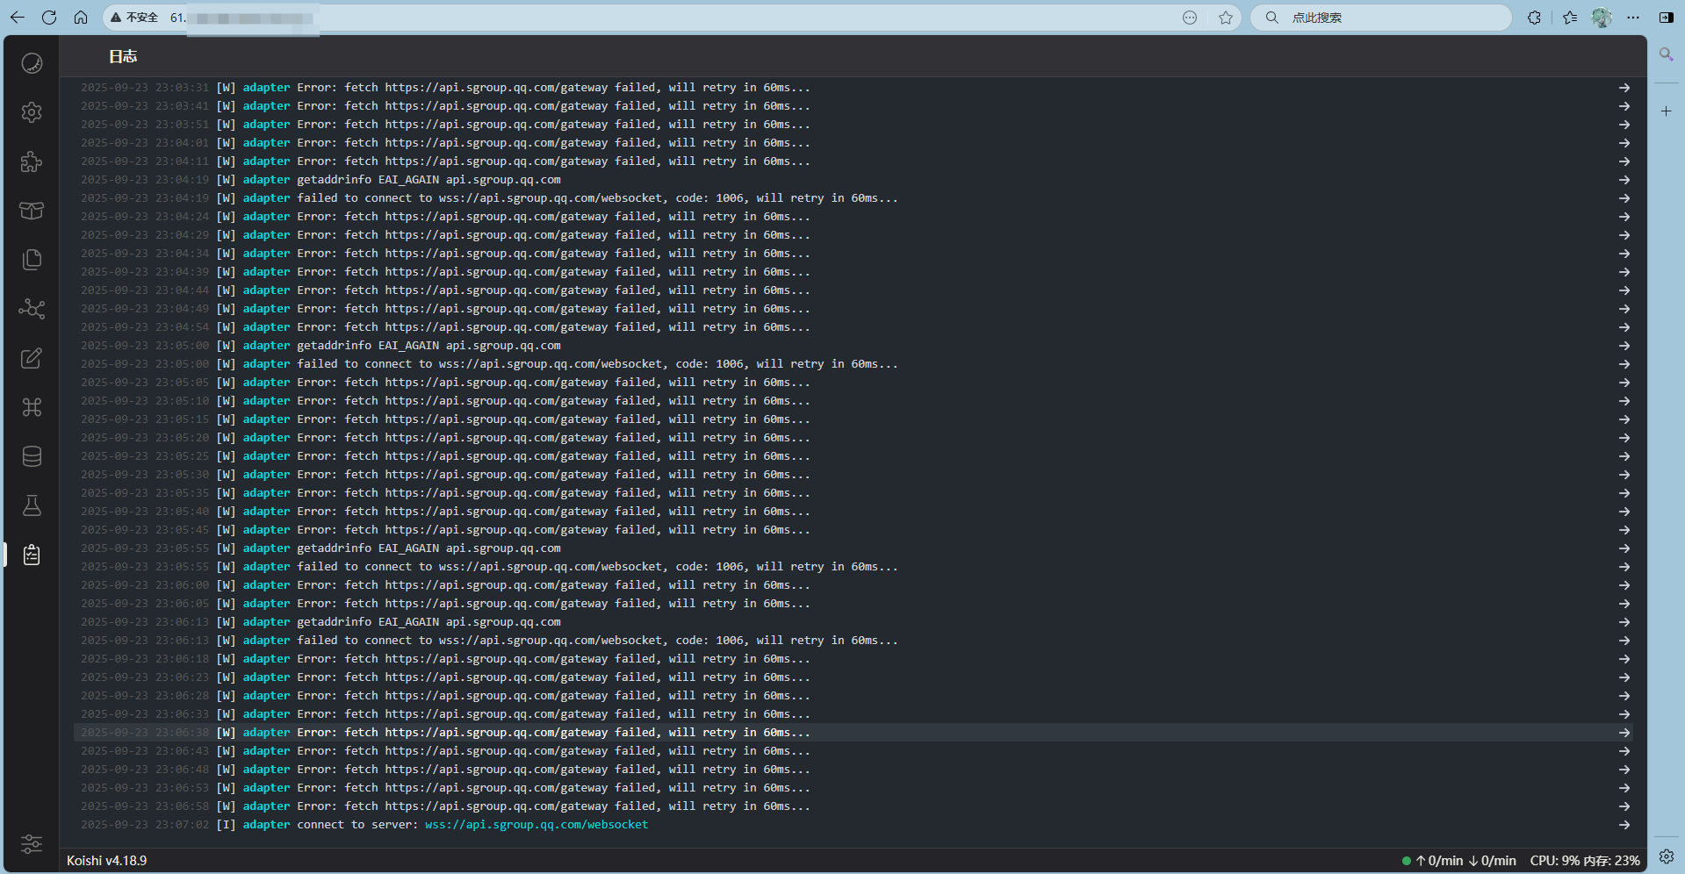This screenshot has width=1685, height=874.
Task: Click the plus button in browser side panel
Action: click(x=1666, y=111)
